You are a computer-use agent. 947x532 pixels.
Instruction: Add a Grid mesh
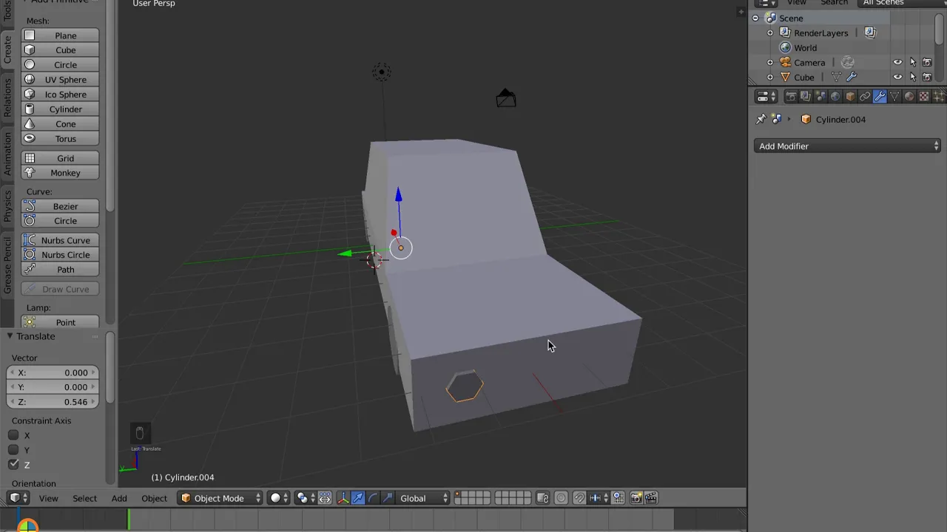(60, 158)
